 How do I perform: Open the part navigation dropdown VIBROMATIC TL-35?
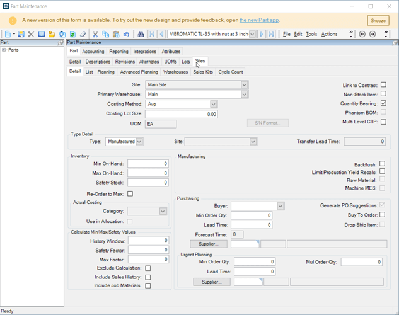point(252,34)
